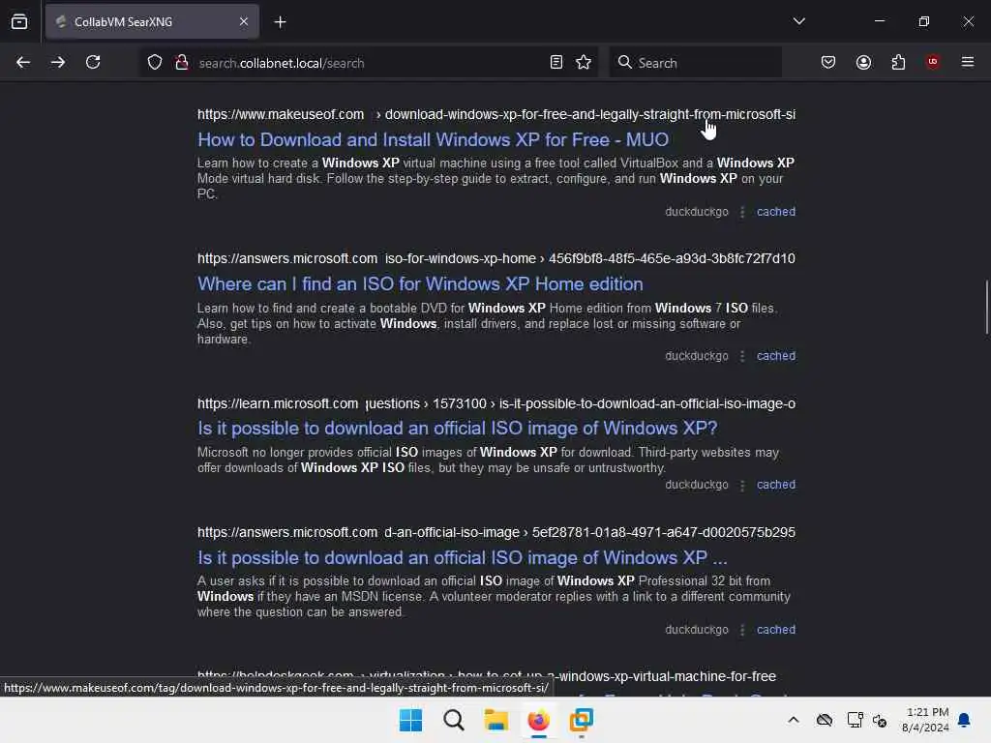Click the Firefox taskbar icon
991x743 pixels.
pyautogui.click(x=538, y=720)
